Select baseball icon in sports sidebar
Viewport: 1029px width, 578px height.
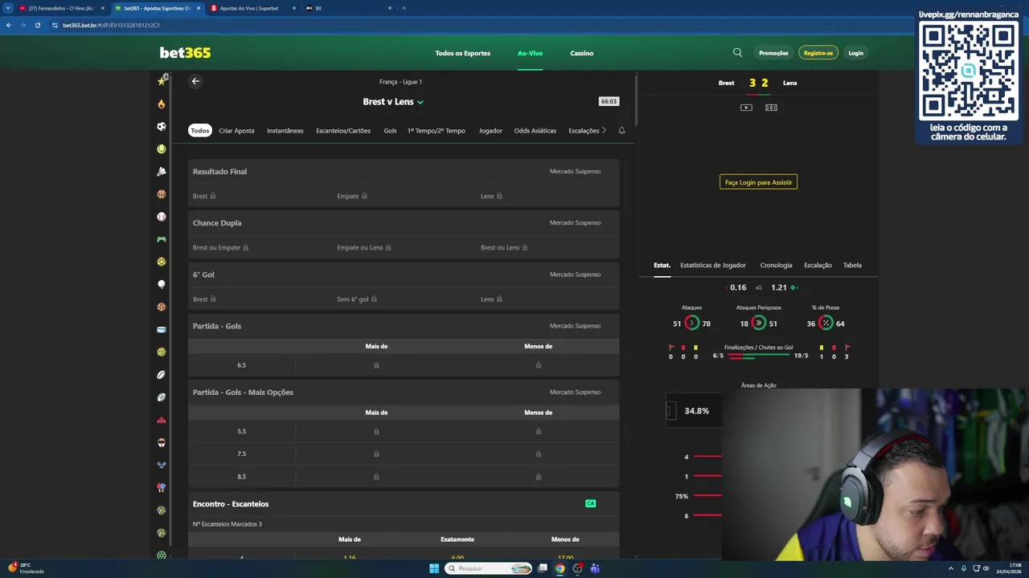[x=162, y=217]
